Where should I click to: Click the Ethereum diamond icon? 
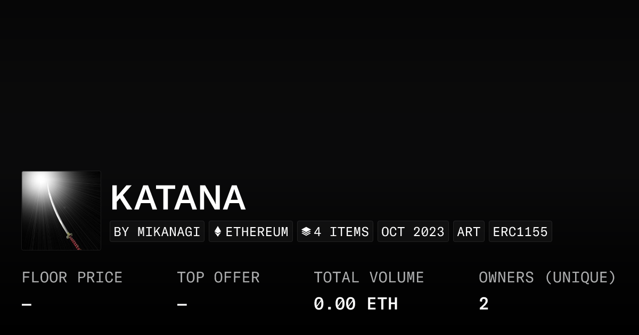[217, 232]
